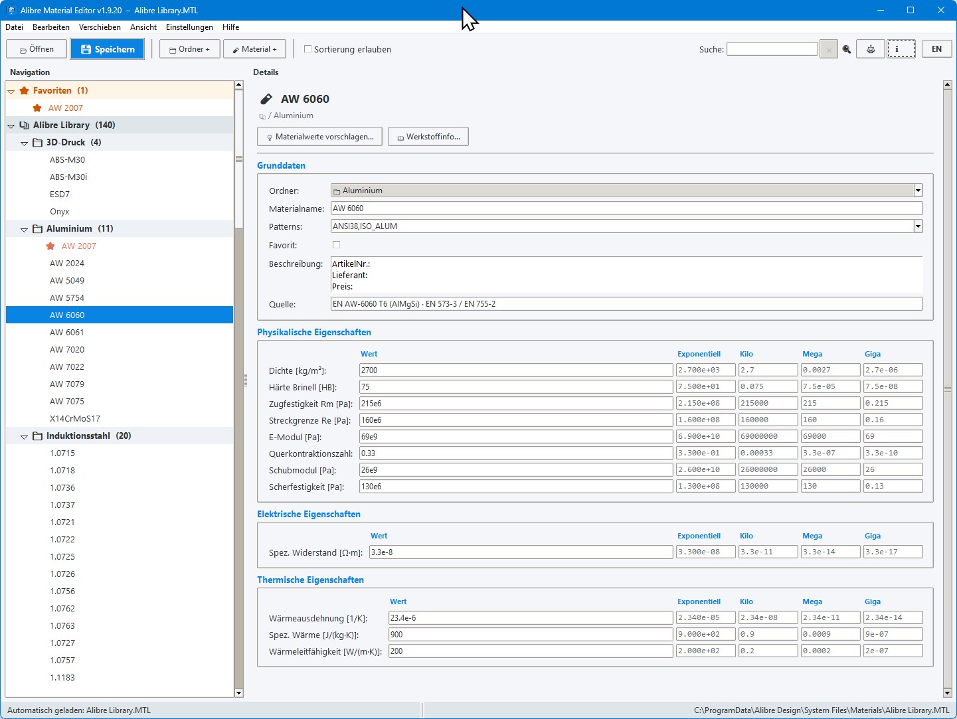The width and height of the screenshot is (957, 719).
Task: Click the Öffnen button
Action: [x=37, y=49]
